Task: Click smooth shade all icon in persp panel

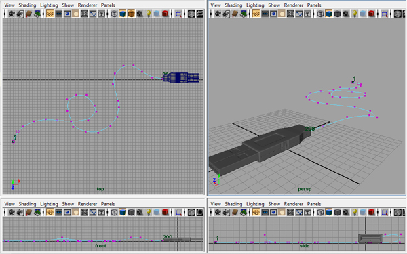Action: point(329,14)
